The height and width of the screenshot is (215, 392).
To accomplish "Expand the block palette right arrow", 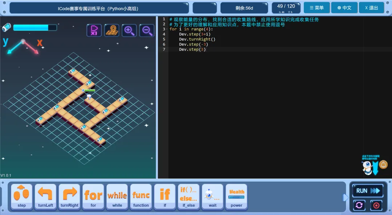I will click(x=345, y=198).
